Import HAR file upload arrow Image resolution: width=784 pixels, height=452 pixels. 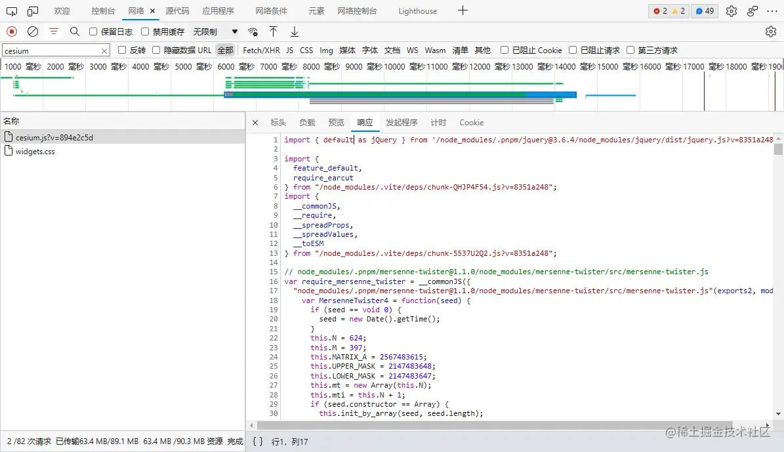[x=273, y=31]
